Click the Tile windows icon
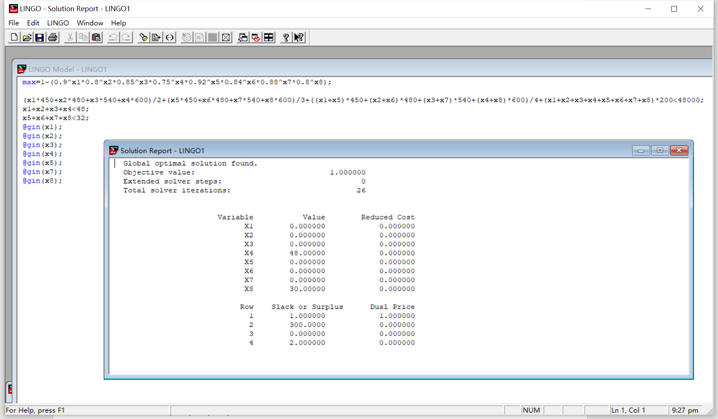Screen dimensions: 718x419 (269, 37)
